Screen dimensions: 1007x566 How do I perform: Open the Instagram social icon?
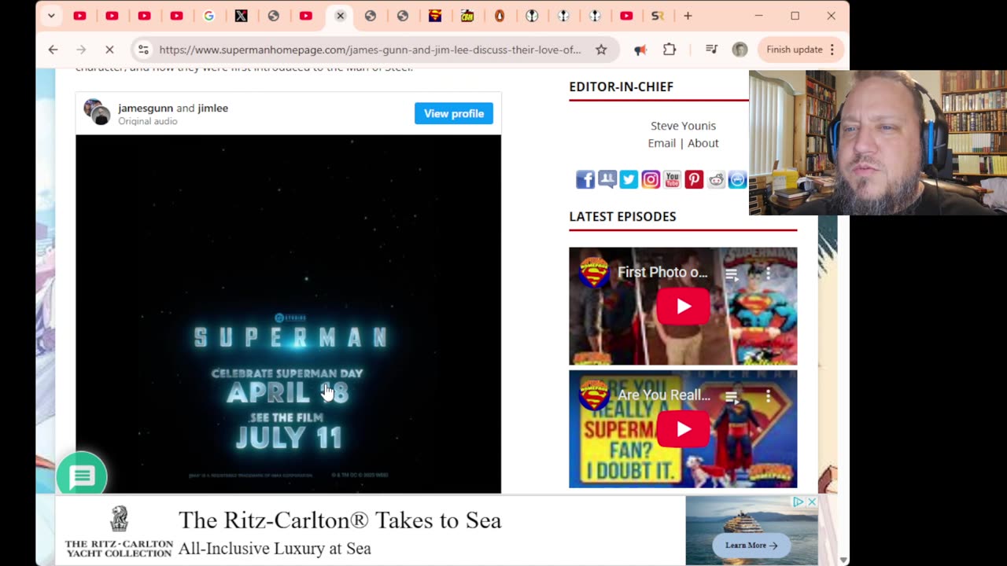tap(651, 179)
